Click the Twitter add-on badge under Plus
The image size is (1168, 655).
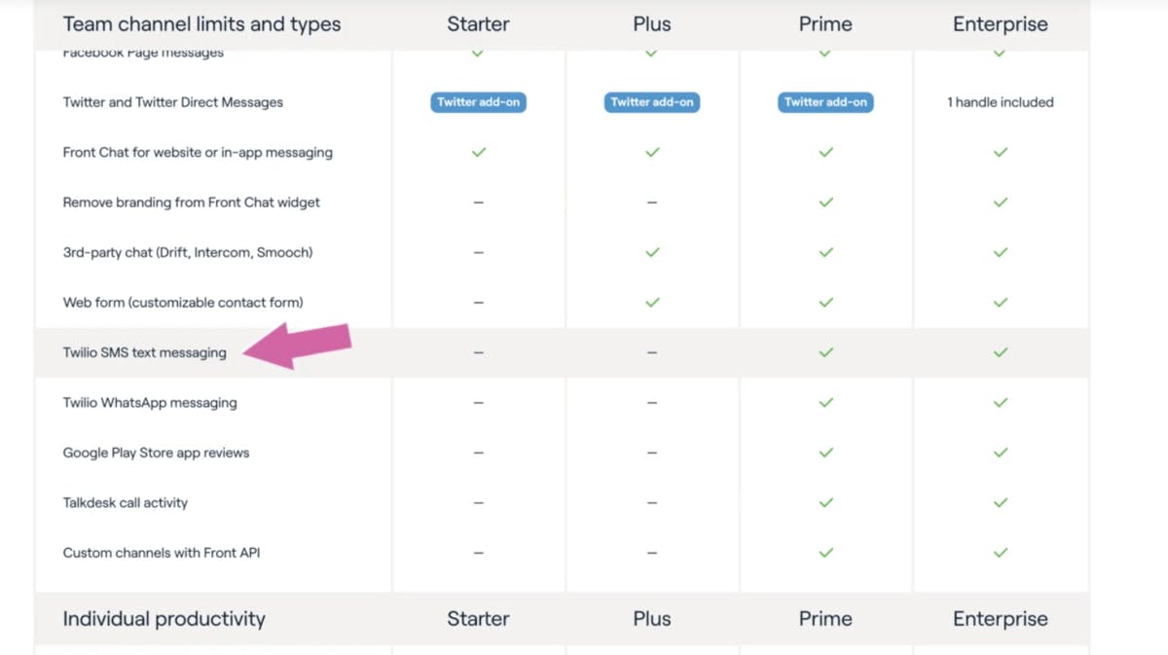tap(652, 102)
